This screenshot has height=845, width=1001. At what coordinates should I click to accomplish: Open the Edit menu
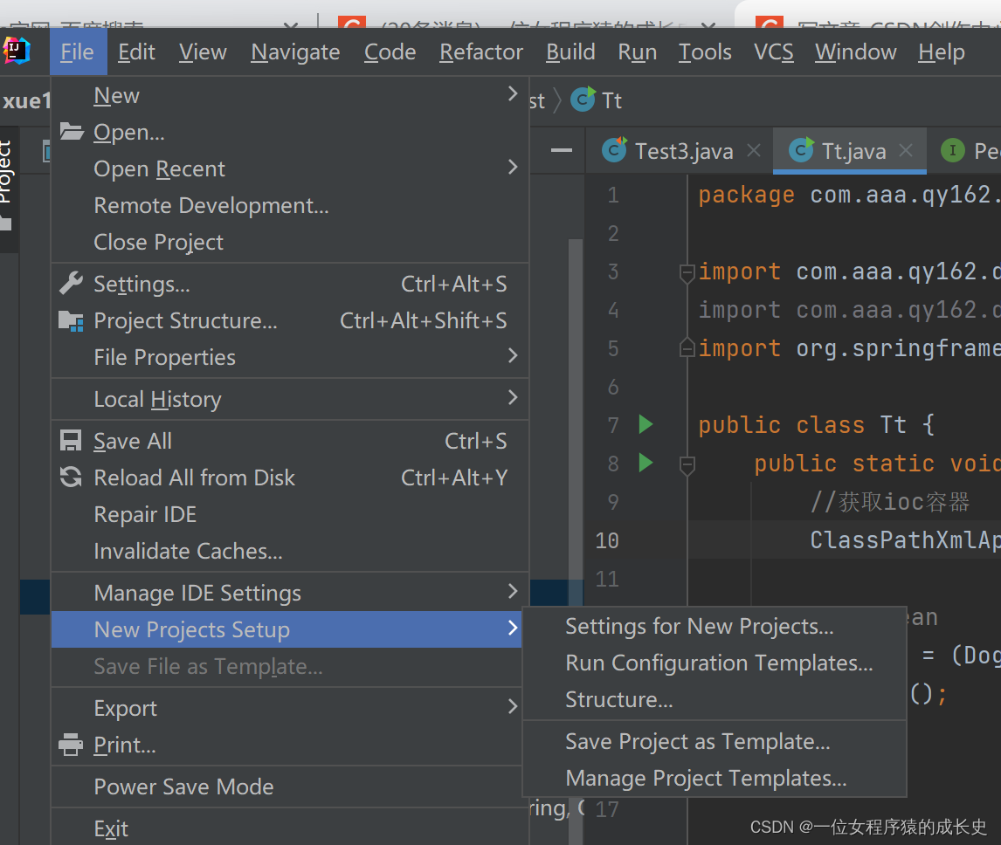[136, 52]
